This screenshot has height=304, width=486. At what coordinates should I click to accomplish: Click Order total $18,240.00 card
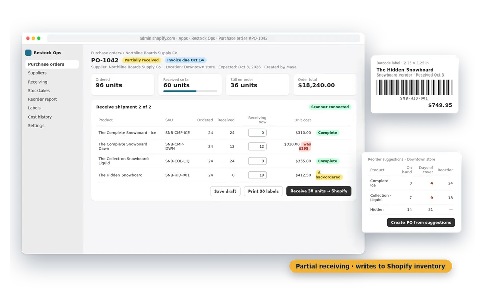325,85
